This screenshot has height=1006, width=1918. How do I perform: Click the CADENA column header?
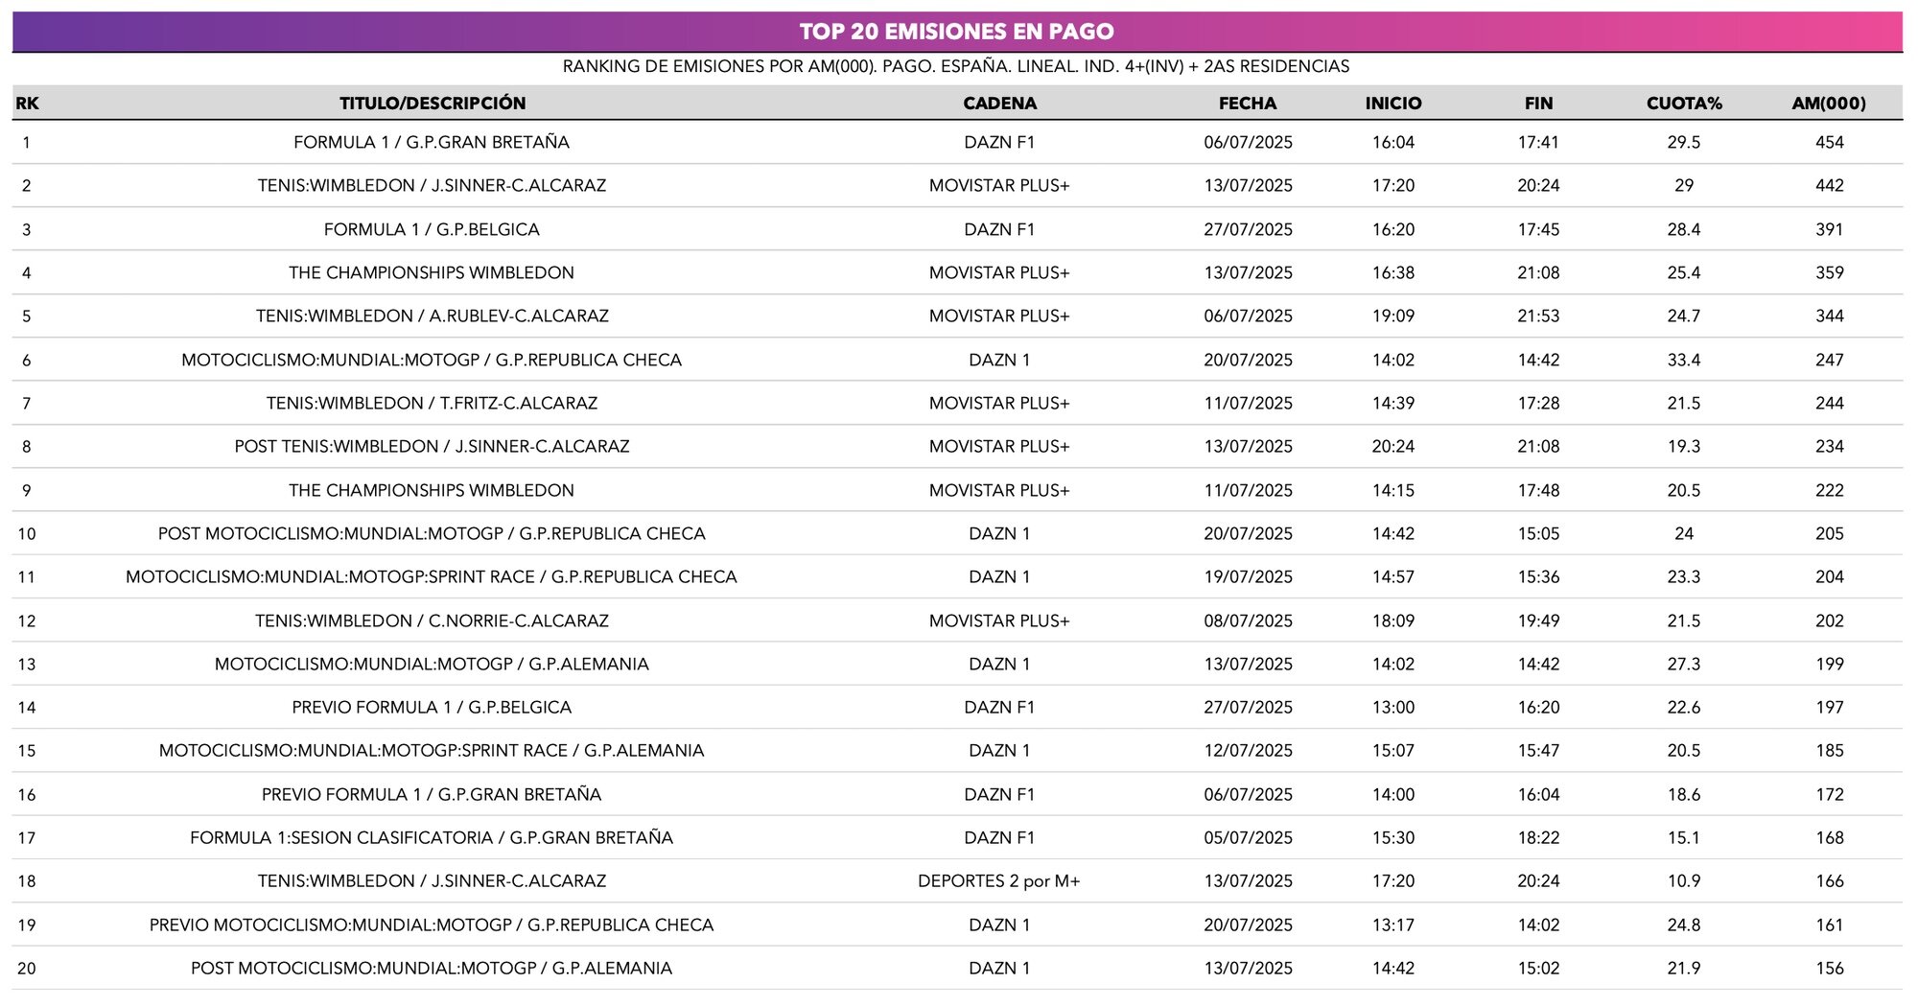(x=999, y=104)
